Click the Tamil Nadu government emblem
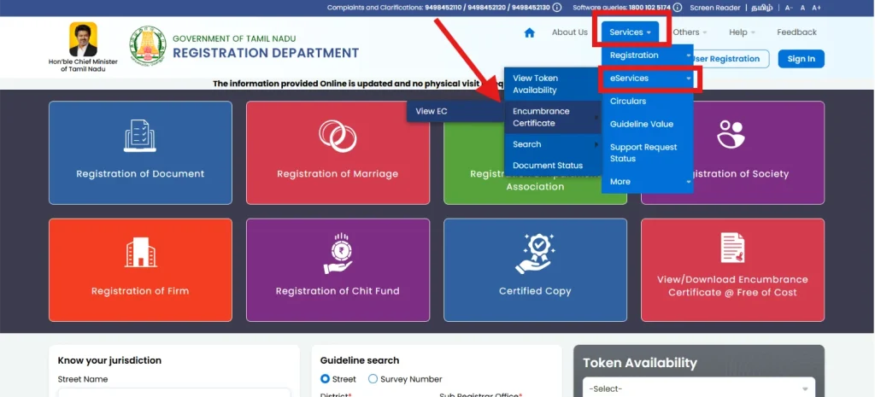The height and width of the screenshot is (397, 875). 148,44
